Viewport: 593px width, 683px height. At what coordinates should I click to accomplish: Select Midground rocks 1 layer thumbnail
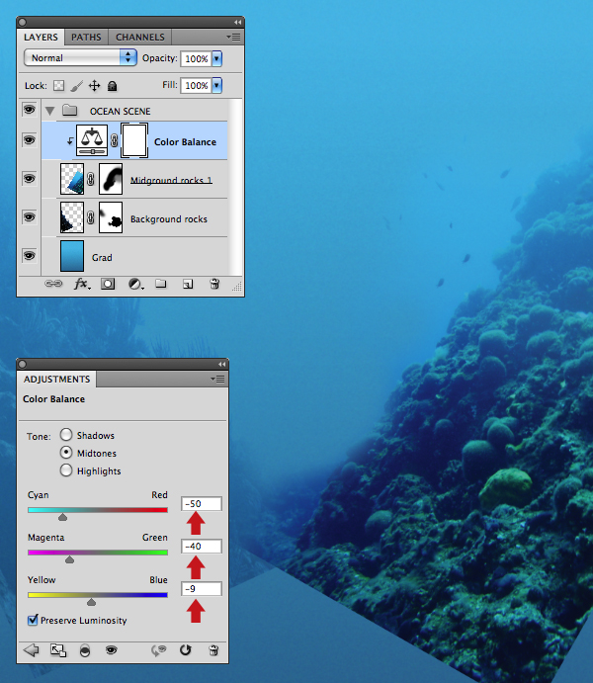coord(72,179)
